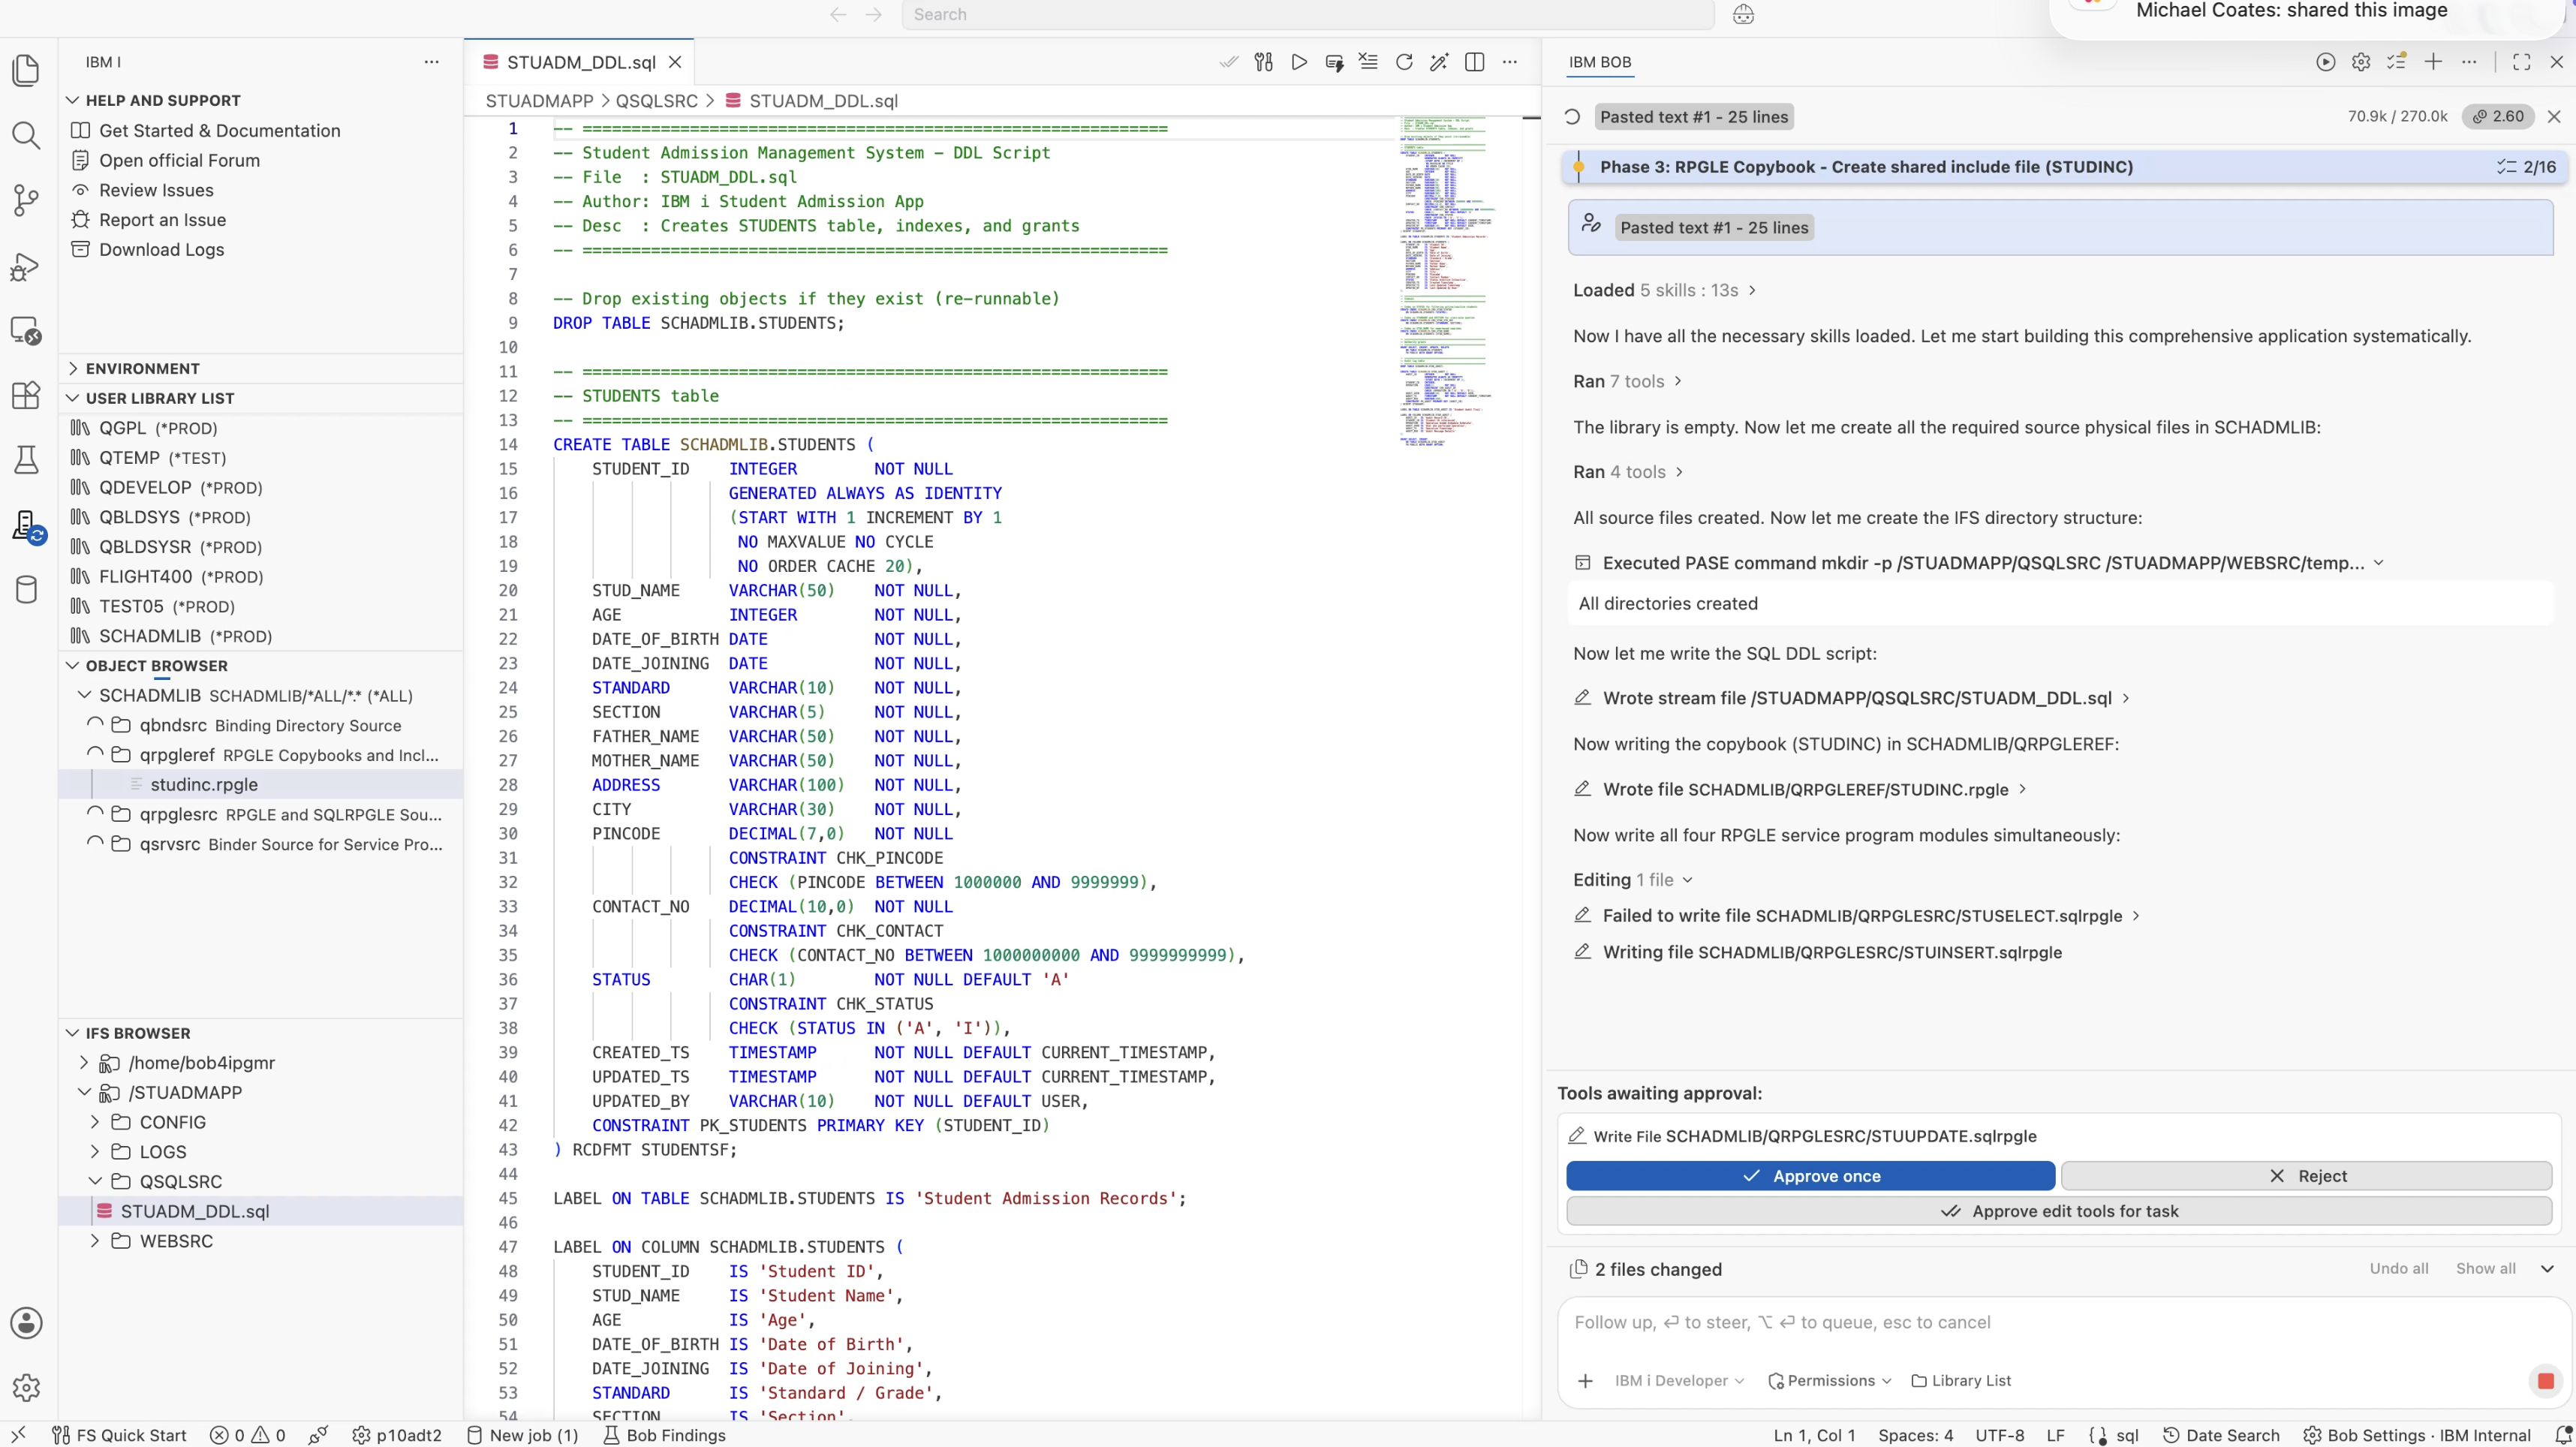
Task: Click New job (1) in status bar
Action: click(523, 1435)
